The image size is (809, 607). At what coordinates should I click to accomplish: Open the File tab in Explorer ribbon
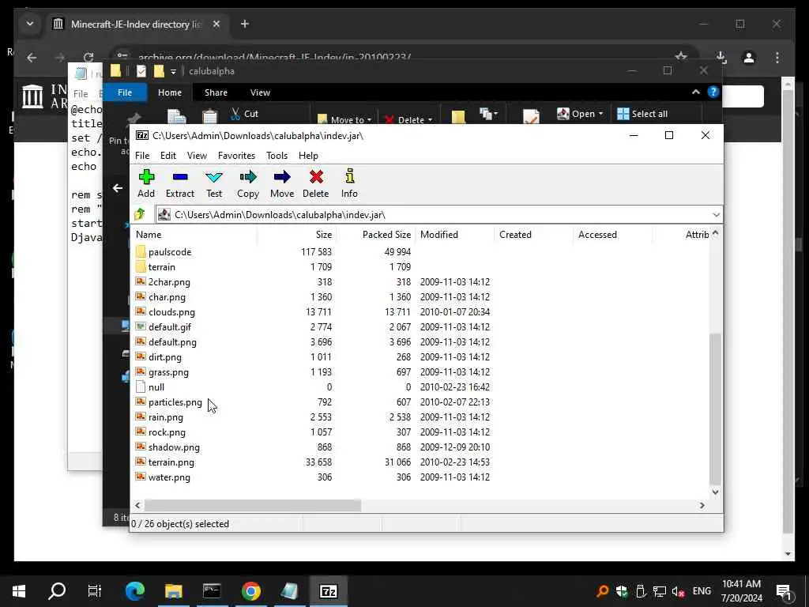coord(125,92)
